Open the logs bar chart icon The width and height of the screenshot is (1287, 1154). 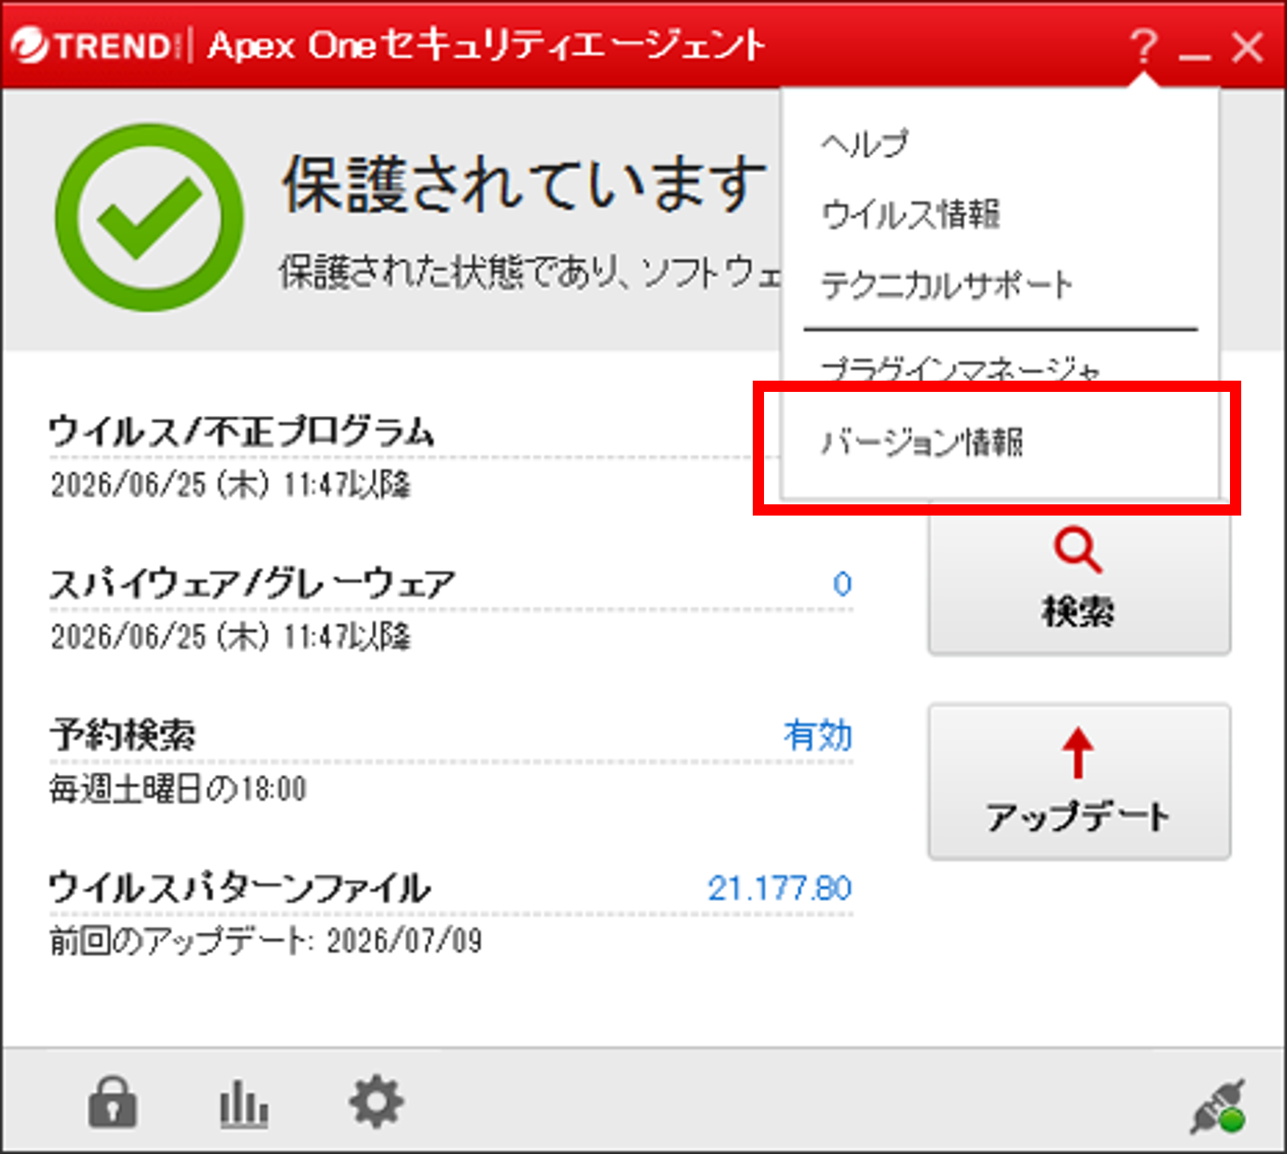pyautogui.click(x=244, y=1103)
